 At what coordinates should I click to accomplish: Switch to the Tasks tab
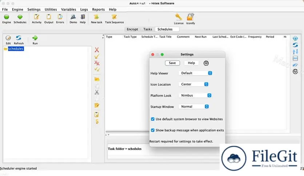click(148, 29)
